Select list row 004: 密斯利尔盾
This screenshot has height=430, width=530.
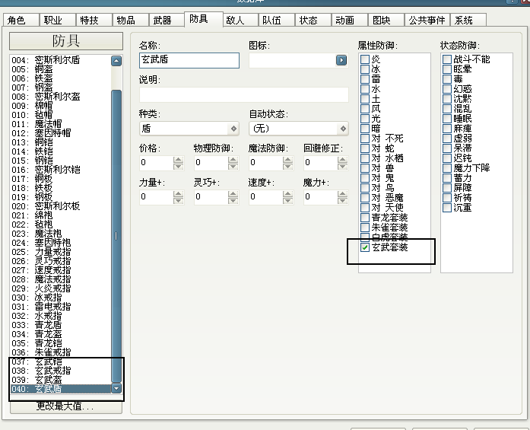click(61, 60)
